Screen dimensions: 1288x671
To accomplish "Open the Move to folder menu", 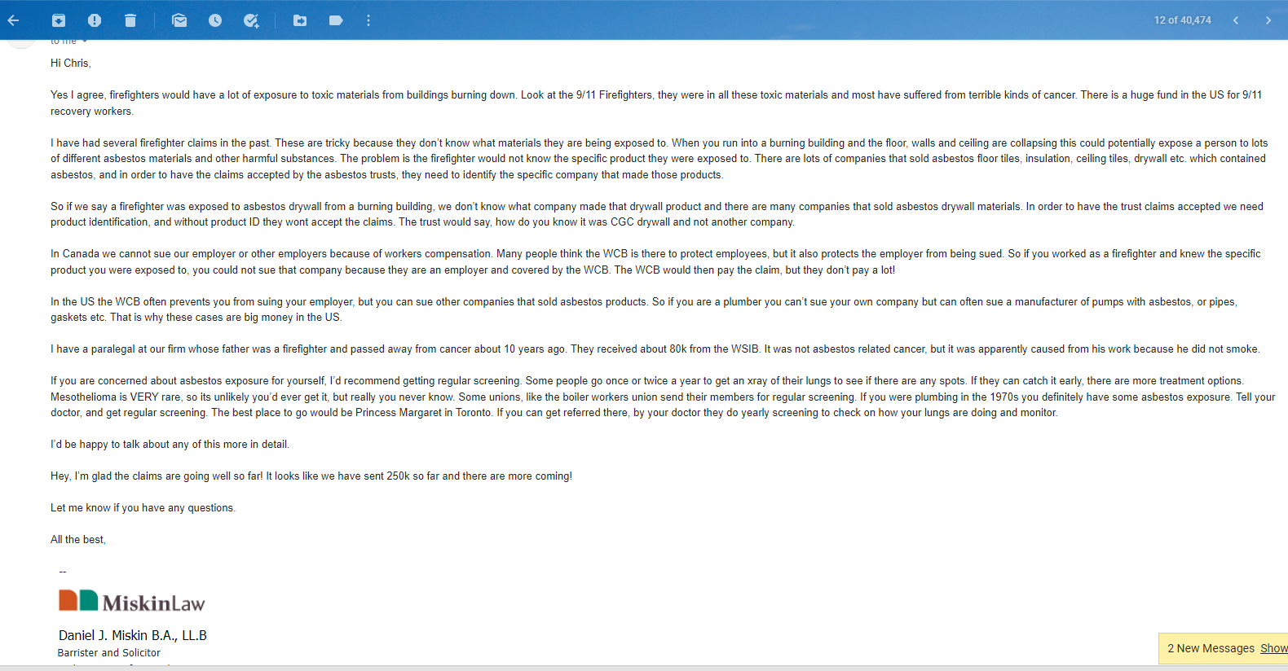I will click(300, 20).
